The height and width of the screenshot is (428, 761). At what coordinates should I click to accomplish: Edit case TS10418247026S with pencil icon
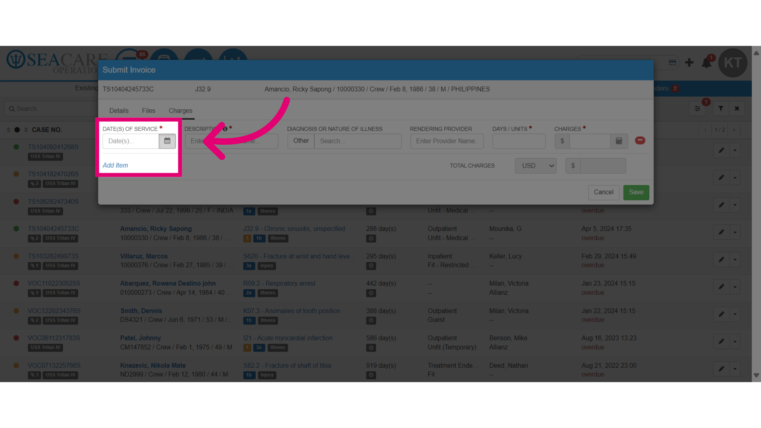pyautogui.click(x=721, y=178)
